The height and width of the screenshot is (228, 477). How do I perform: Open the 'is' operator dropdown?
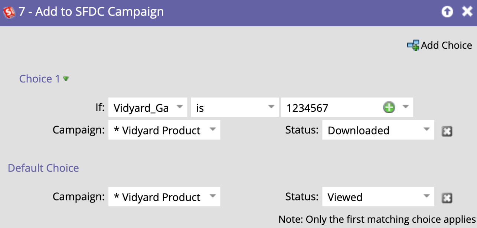(x=235, y=108)
